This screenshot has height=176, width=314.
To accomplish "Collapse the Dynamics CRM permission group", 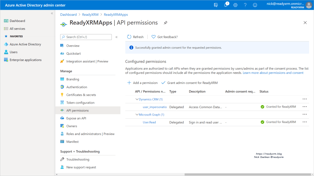I will [x=137, y=99].
